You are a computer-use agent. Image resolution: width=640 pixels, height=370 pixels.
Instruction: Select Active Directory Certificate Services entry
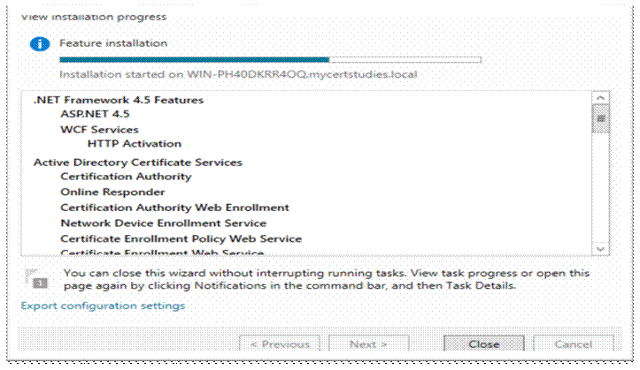point(138,162)
